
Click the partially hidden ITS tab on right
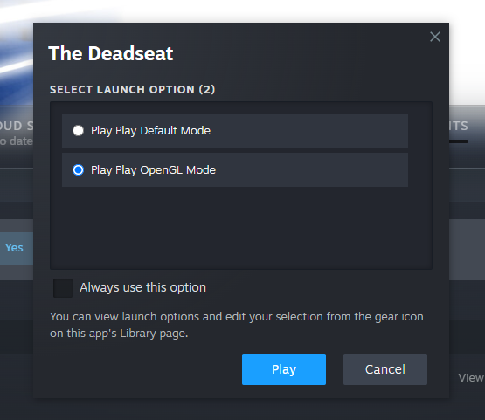(459, 126)
